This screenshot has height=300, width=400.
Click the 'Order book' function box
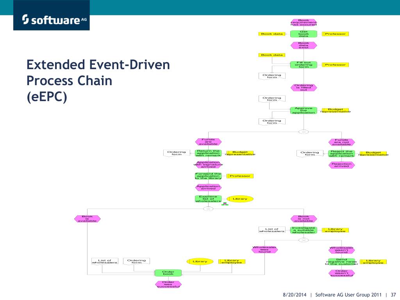pyautogui.click(x=168, y=273)
